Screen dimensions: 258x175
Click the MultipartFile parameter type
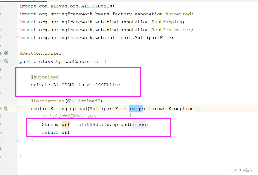[x=108, y=109]
